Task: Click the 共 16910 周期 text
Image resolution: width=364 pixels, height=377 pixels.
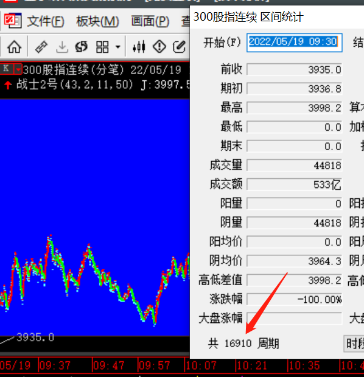Action: (x=243, y=344)
